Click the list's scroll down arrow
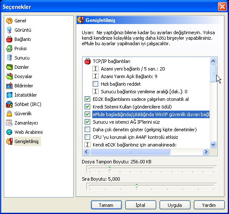The width and height of the screenshot is (229, 214). [x=213, y=145]
